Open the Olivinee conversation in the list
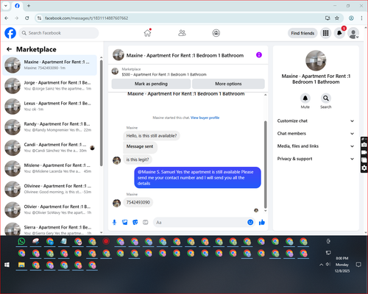368x294 pixels. click(x=50, y=189)
